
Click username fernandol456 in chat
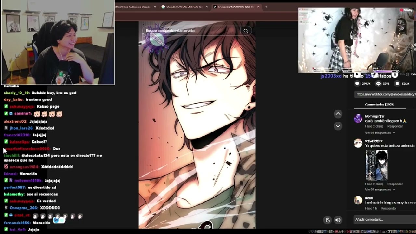[17, 223]
